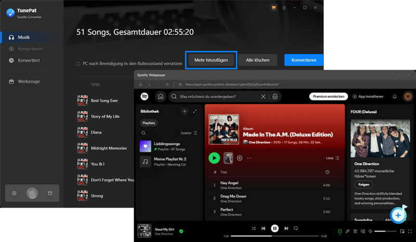416x242 pixels.
Task: Open Made In The A.M. album cover
Action: point(224,129)
